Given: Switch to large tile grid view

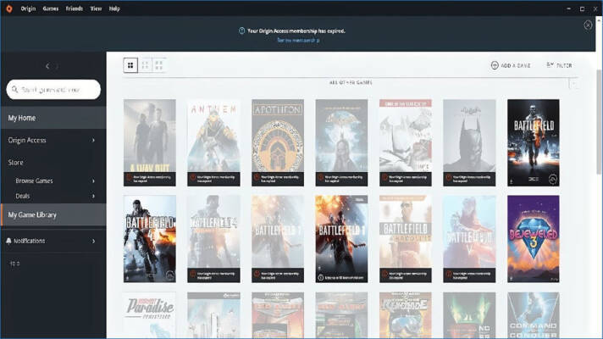Looking at the screenshot, I should (130, 65).
